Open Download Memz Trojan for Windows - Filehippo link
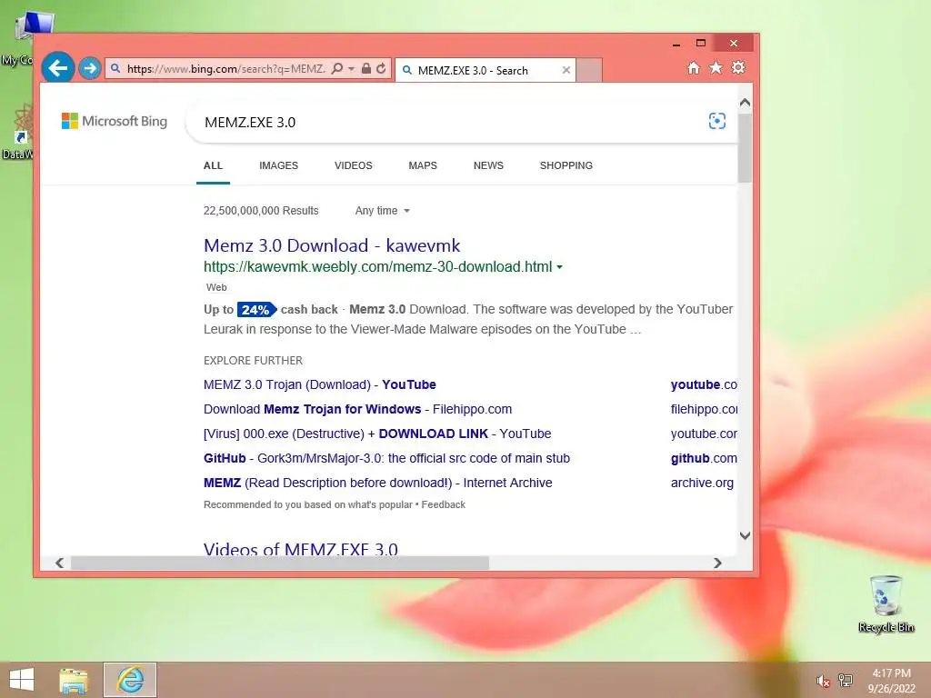This screenshot has height=698, width=931. click(357, 409)
